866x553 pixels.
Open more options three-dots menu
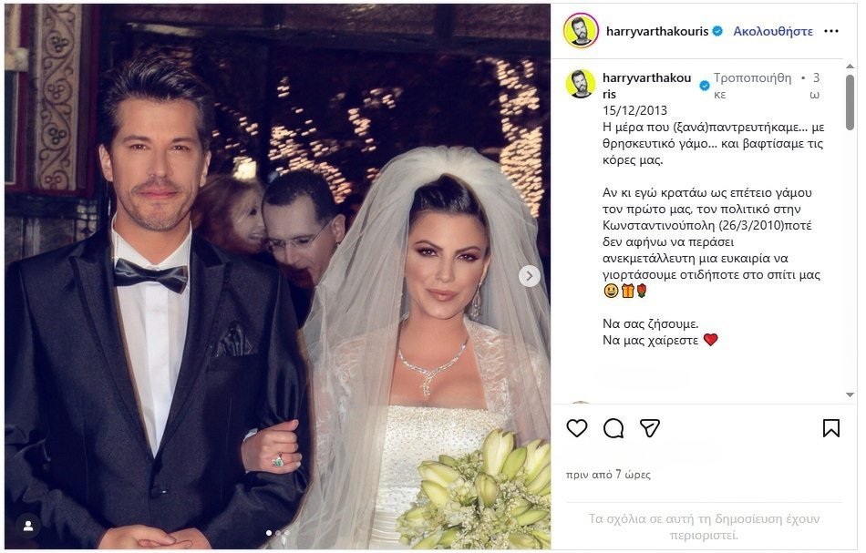(830, 32)
